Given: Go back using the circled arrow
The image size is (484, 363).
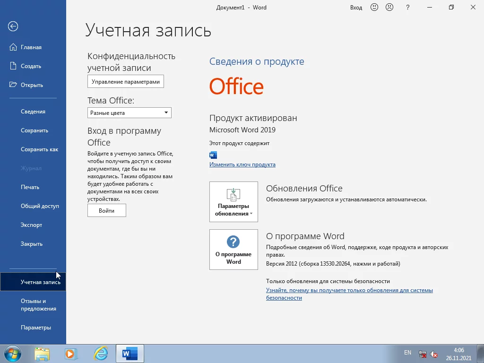Looking at the screenshot, I should point(13,26).
